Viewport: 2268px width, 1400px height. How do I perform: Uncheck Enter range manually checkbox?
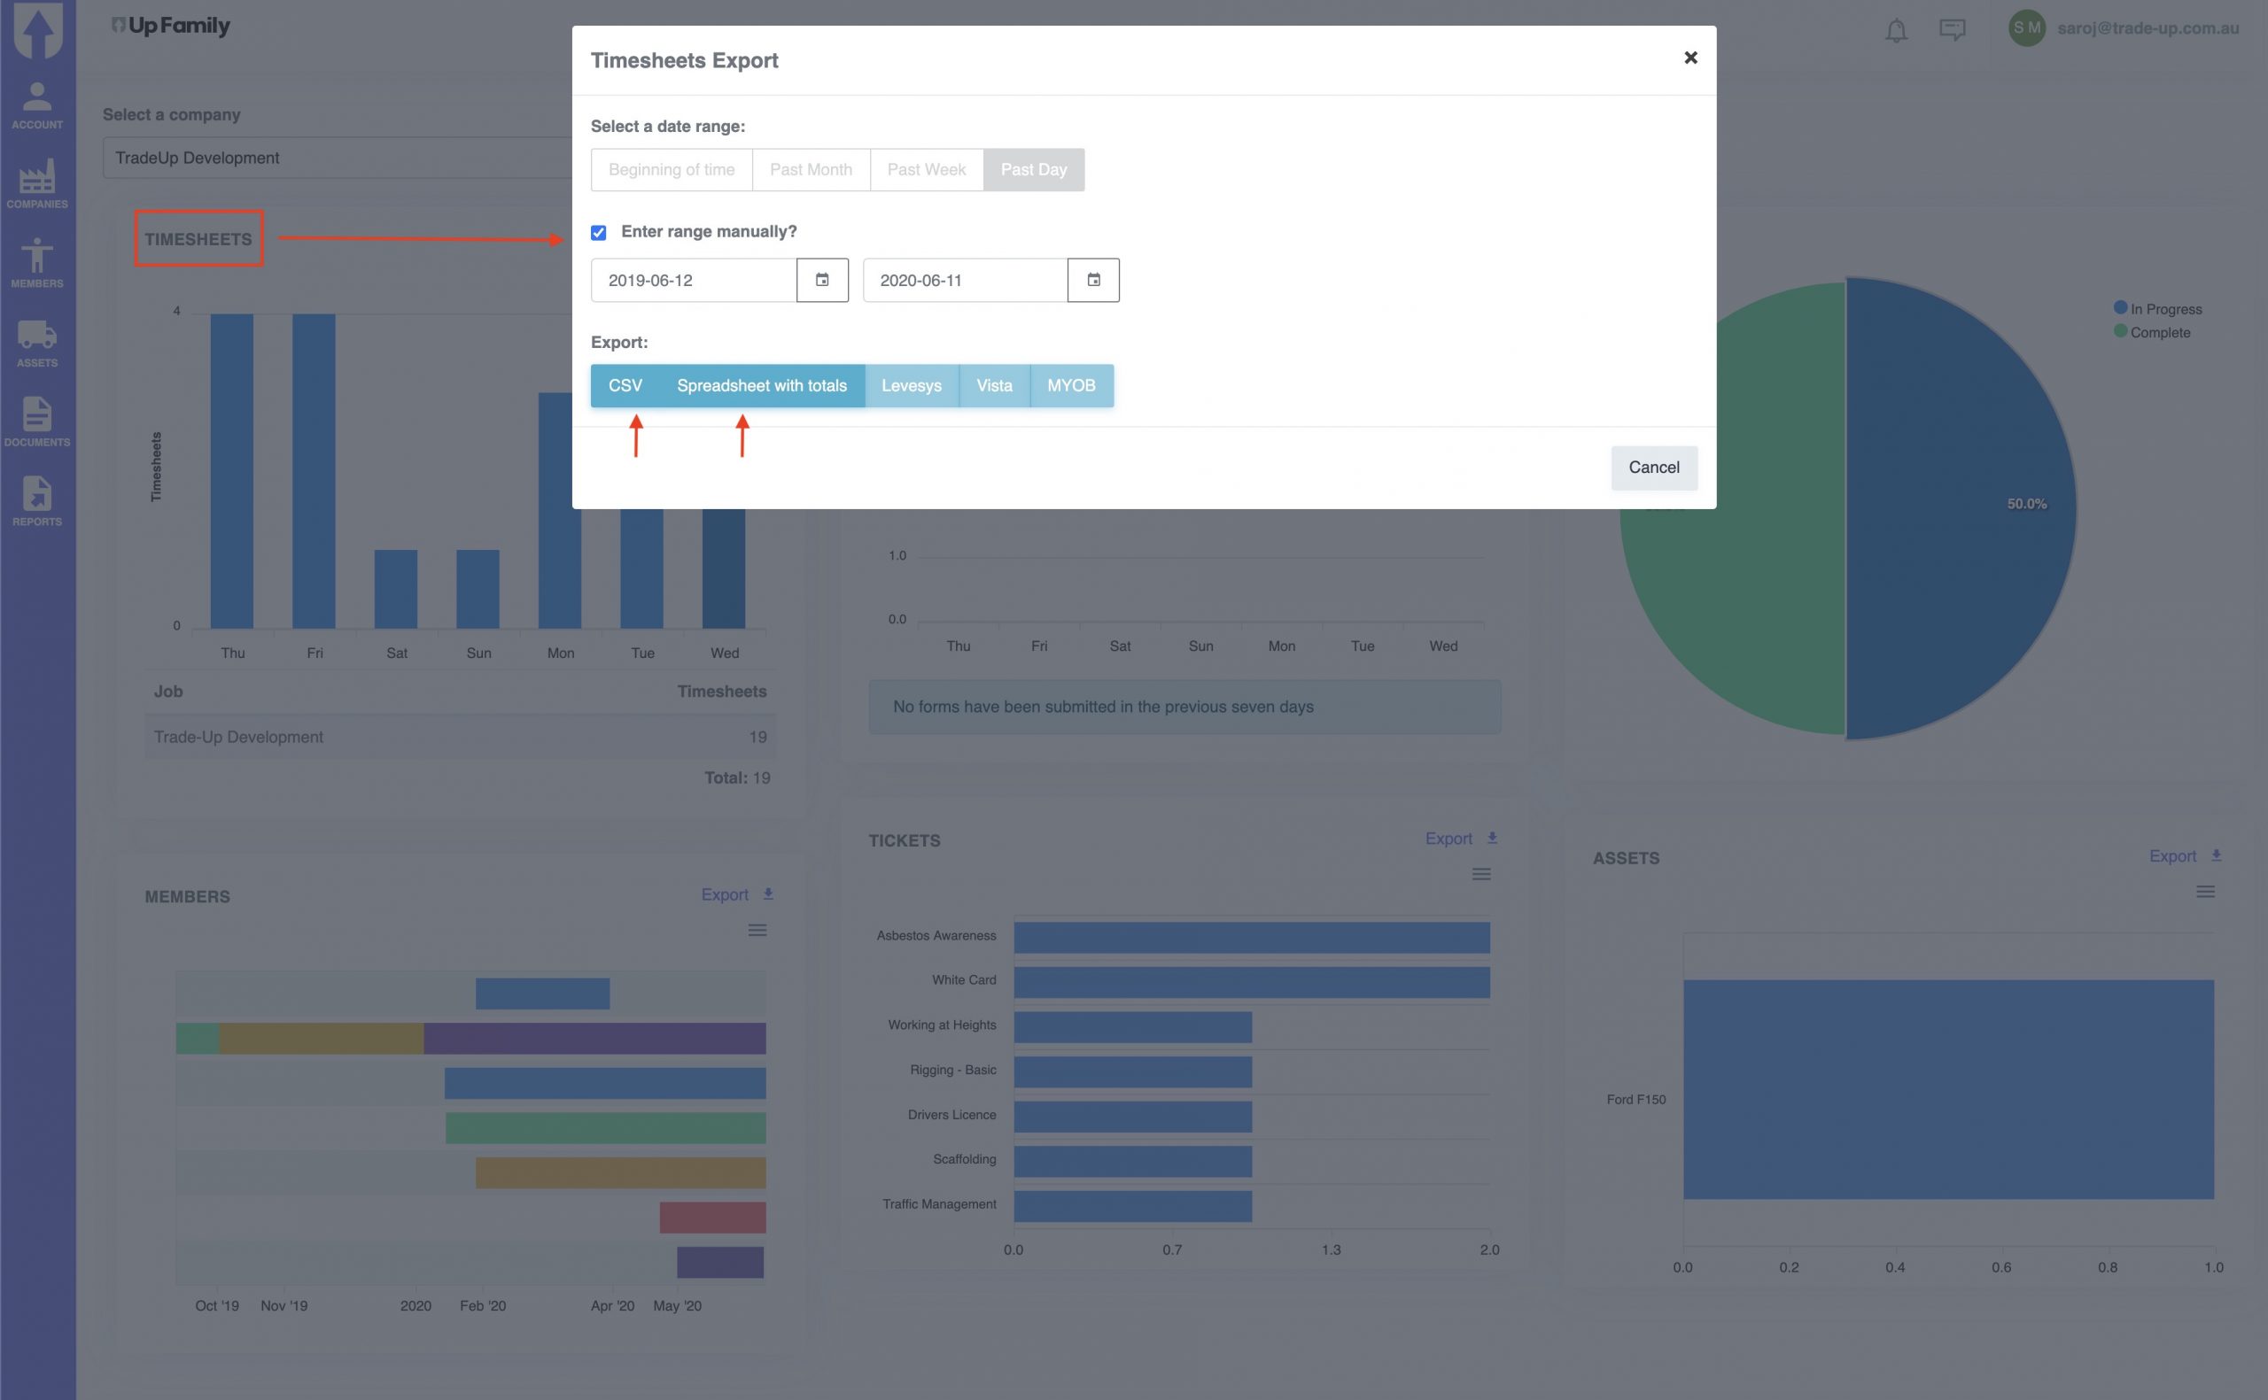pyautogui.click(x=599, y=232)
